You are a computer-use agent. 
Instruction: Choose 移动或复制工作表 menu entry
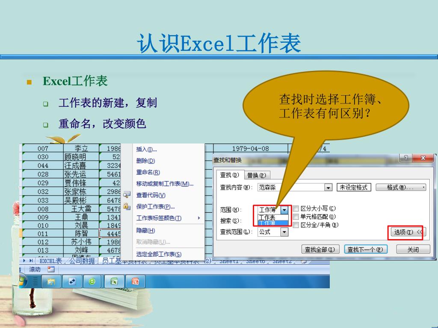165,184
